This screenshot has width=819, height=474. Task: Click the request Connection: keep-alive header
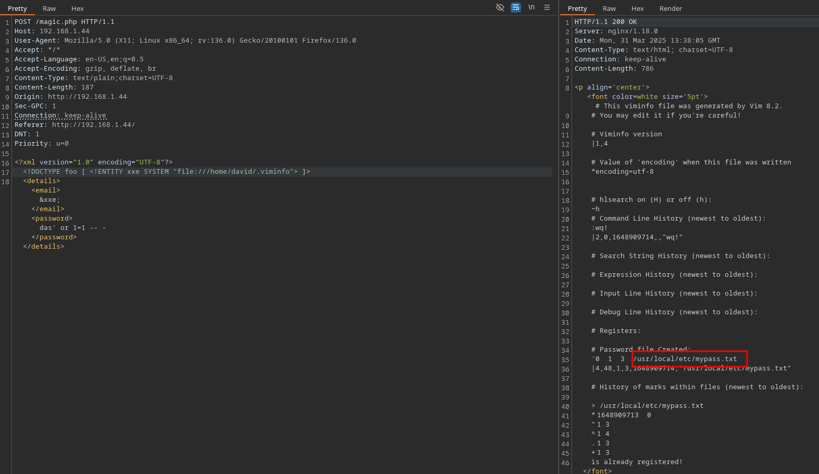coord(60,116)
